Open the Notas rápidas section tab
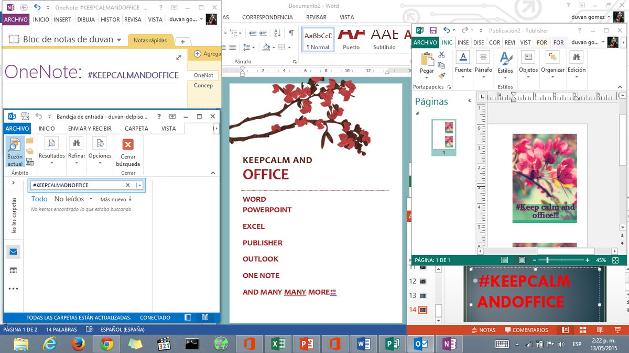The width and height of the screenshot is (629, 353). [x=150, y=40]
